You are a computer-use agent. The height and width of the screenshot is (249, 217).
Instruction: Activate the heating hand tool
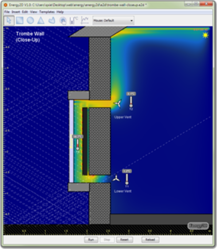coord(63,21)
